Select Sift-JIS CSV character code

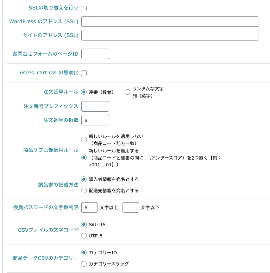84,224
